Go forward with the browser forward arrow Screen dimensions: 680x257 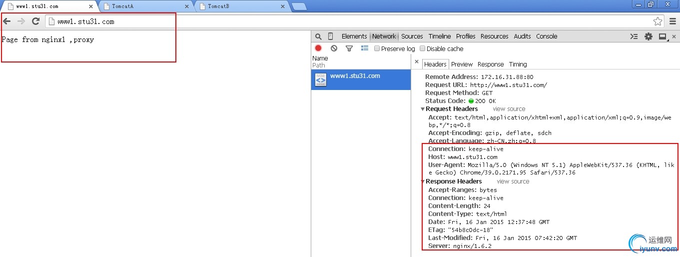point(21,21)
